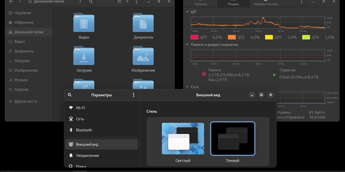This screenshot has width=345, height=172.
Task: Open Сеть settings panel
Action: (x=102, y=119)
